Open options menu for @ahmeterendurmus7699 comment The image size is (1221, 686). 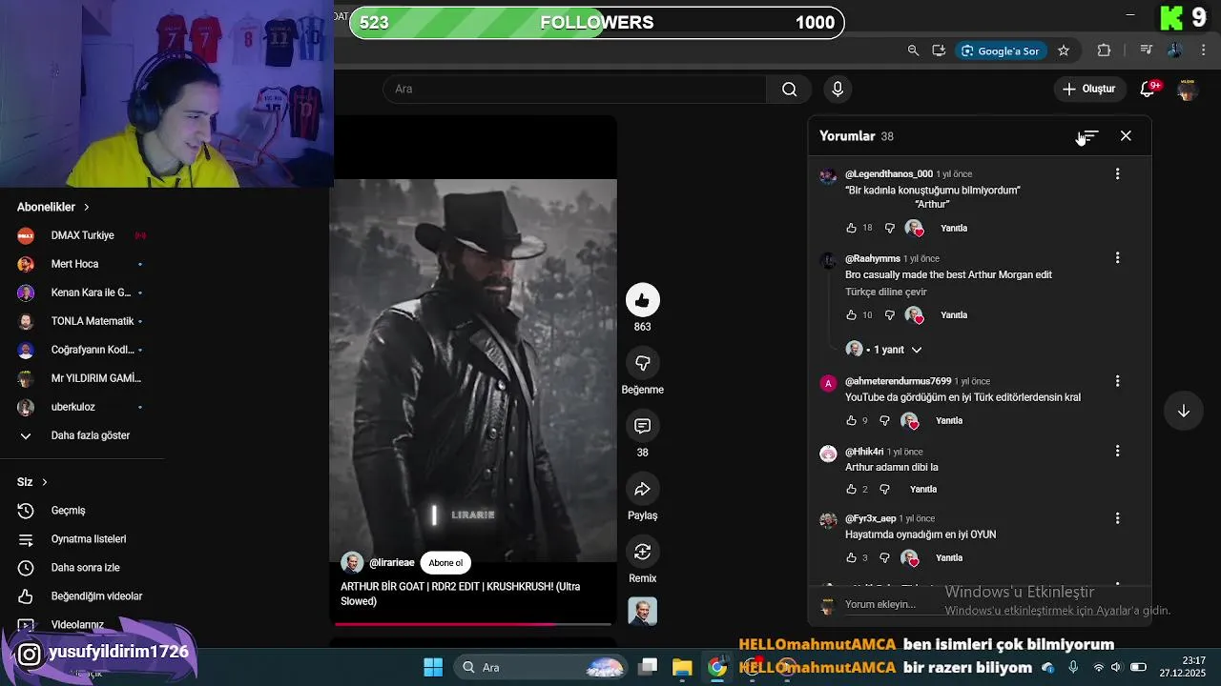click(x=1117, y=381)
